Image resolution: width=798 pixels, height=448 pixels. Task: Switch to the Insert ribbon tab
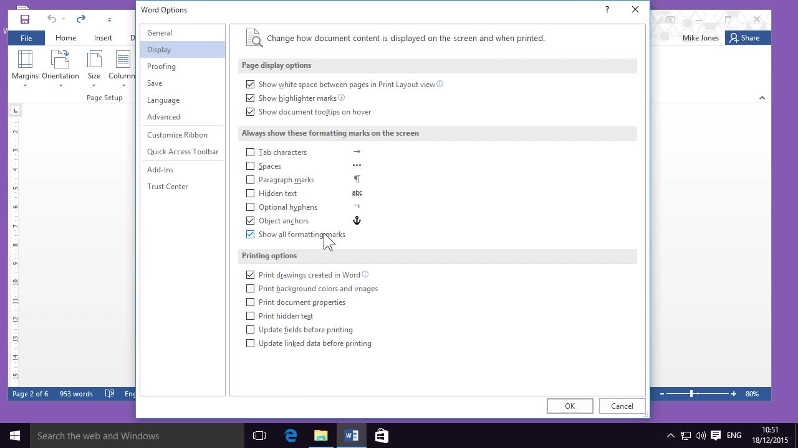[x=103, y=38]
